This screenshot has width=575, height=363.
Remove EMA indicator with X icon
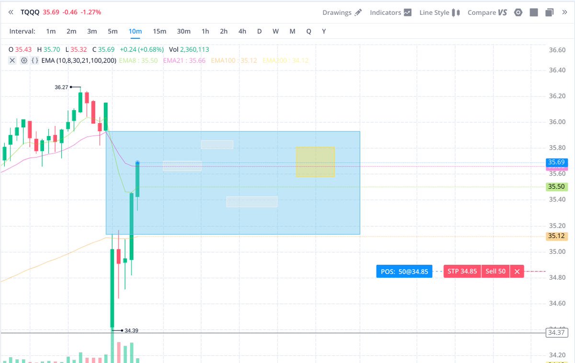pyautogui.click(x=12, y=60)
